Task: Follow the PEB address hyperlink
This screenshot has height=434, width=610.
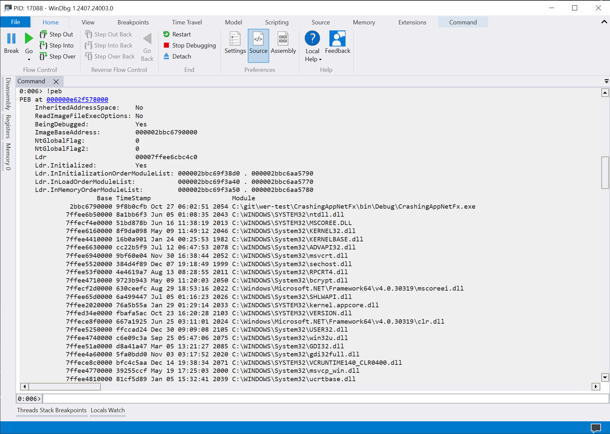Action: coord(78,99)
